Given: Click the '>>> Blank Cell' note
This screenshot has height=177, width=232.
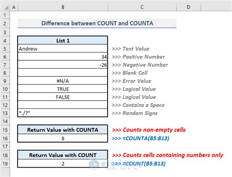Looking at the screenshot, I should (x=130, y=73).
